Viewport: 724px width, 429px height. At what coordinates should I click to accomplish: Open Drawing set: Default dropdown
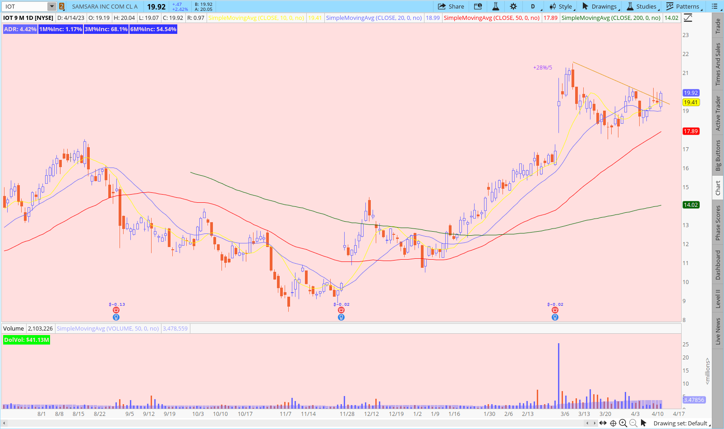(681, 423)
